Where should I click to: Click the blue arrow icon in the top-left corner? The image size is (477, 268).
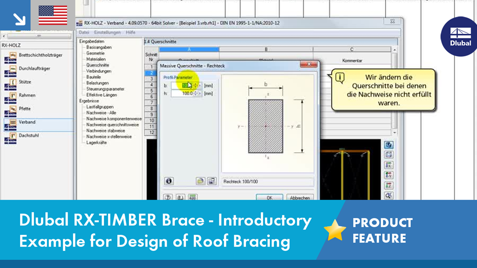(x=15, y=15)
